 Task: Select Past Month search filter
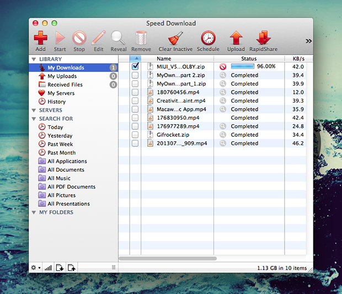tap(73, 153)
